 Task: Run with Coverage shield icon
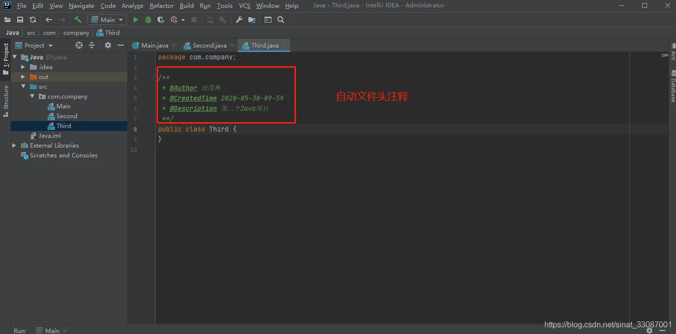[161, 20]
